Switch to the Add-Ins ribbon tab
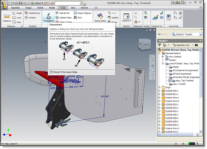The width and height of the screenshot is (207, 149). [x=84, y=8]
